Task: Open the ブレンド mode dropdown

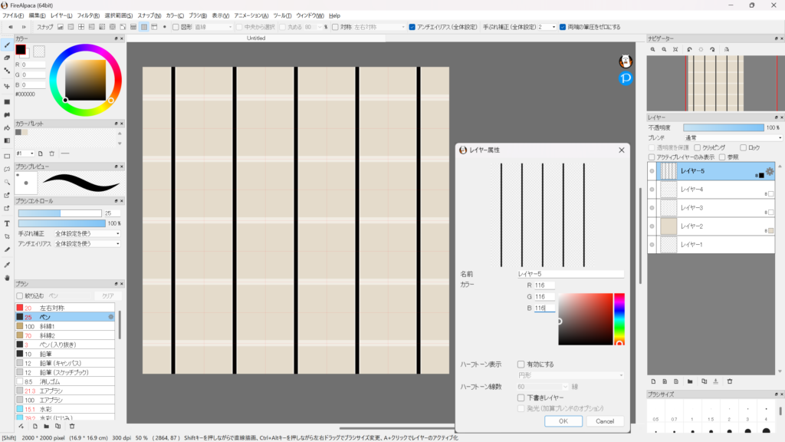Action: click(x=732, y=138)
